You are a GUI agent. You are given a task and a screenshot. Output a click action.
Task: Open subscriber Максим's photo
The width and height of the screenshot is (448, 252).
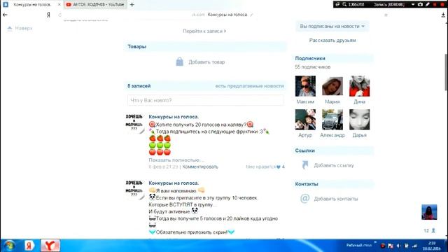[x=305, y=86]
